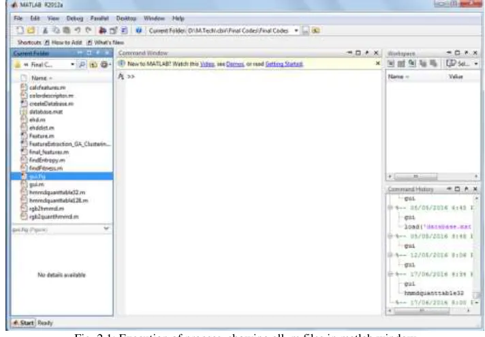This screenshot has height=337, width=485.
Task: Close the New to MATLAB info banner
Action: coord(377,63)
